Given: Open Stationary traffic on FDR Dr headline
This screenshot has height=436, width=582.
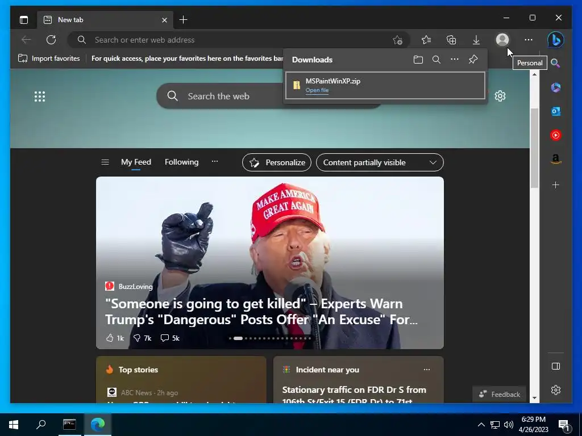Looking at the screenshot, I should point(354,395).
